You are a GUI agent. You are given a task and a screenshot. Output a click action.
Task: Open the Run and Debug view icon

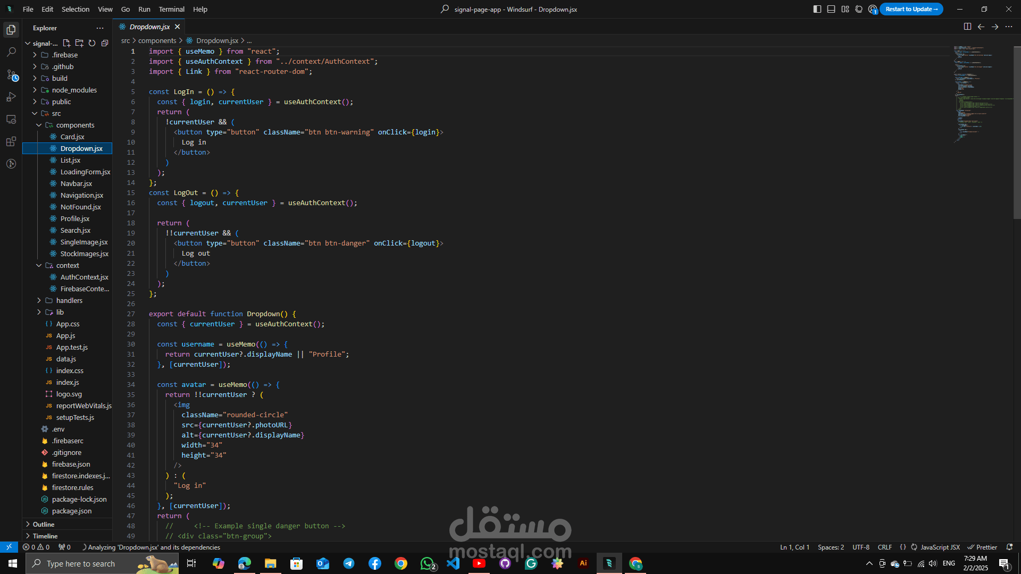tap(11, 97)
